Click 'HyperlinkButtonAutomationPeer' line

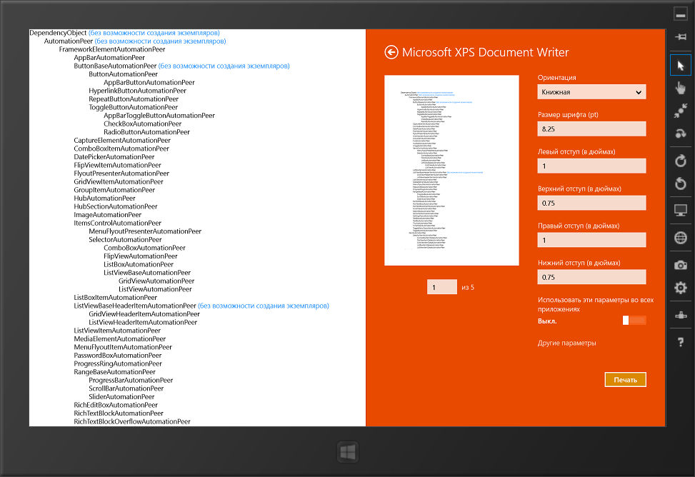click(137, 91)
